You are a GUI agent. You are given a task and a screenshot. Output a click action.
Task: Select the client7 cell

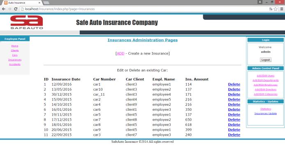(x=131, y=135)
